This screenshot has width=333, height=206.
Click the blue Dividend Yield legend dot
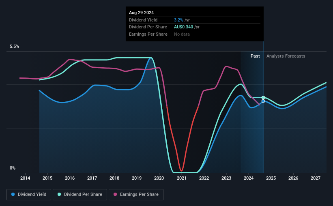13,194
